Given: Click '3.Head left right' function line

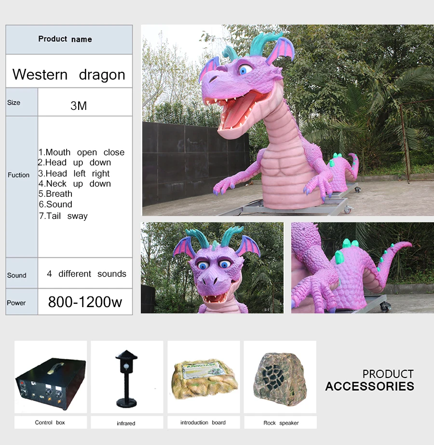Looking at the screenshot, I should tap(74, 174).
